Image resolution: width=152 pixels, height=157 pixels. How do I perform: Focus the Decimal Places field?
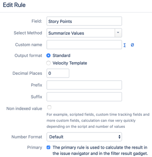58,73
